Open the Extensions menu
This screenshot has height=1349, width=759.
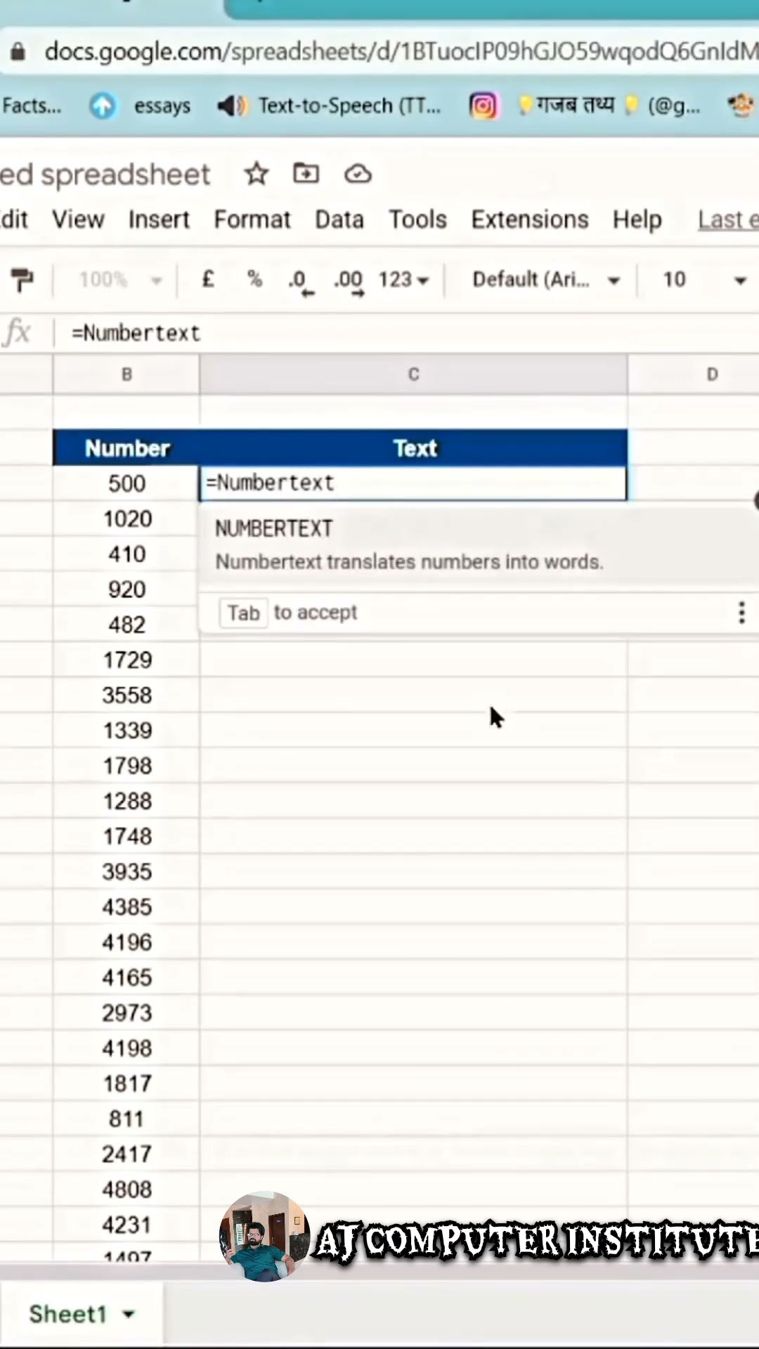point(530,219)
